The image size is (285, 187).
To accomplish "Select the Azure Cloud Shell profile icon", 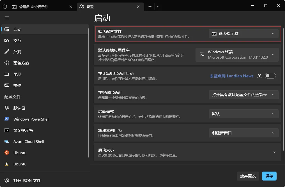I will [x=7, y=142].
